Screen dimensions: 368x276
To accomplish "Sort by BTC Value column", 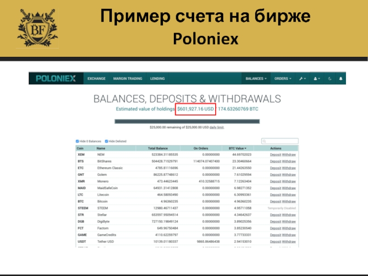I will pyautogui.click(x=237, y=148).
